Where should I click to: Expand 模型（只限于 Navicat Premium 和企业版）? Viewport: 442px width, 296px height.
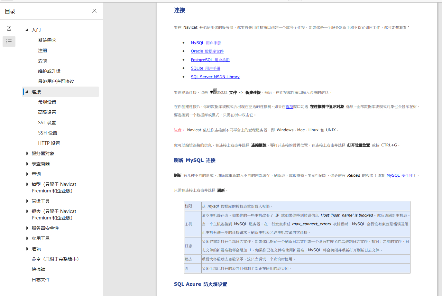[x=27, y=184]
